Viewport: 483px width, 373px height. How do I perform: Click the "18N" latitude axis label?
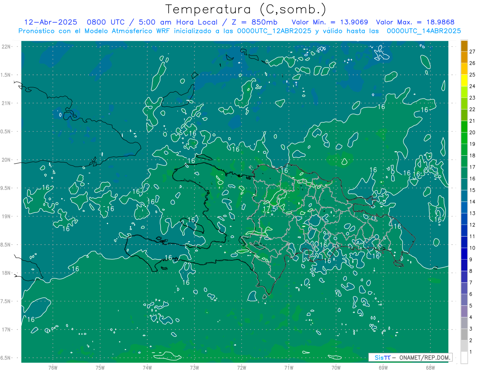point(7,273)
